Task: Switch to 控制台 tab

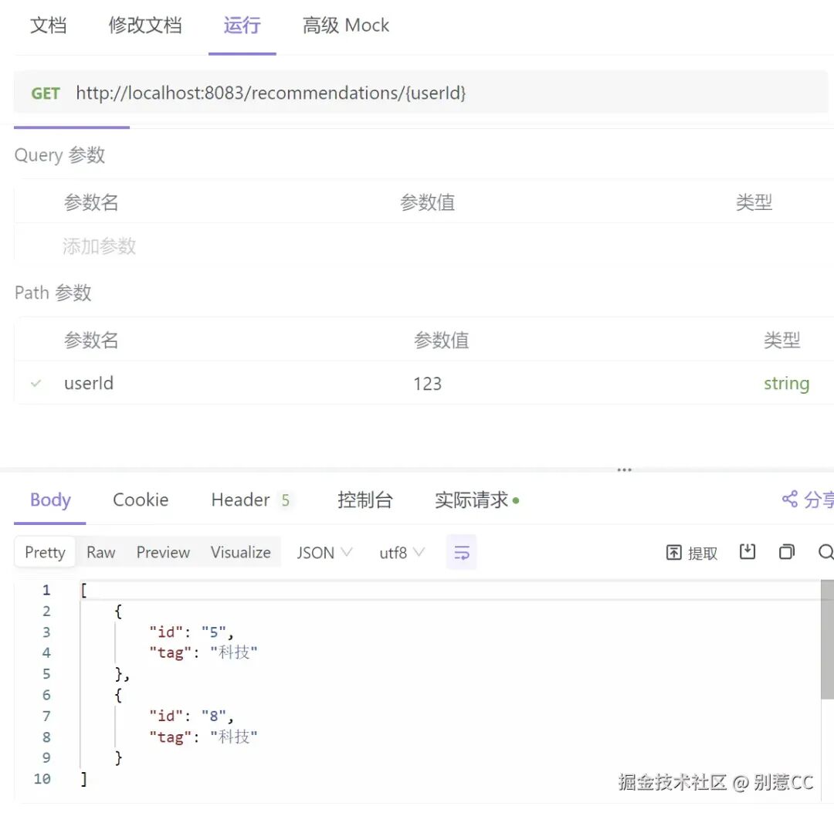Action: click(x=364, y=500)
